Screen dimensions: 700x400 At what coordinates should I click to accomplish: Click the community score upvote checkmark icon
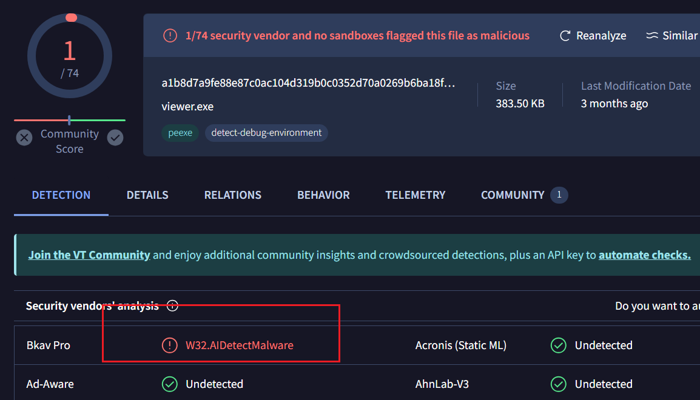click(115, 138)
